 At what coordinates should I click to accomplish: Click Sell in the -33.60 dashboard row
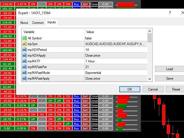coord(85,96)
